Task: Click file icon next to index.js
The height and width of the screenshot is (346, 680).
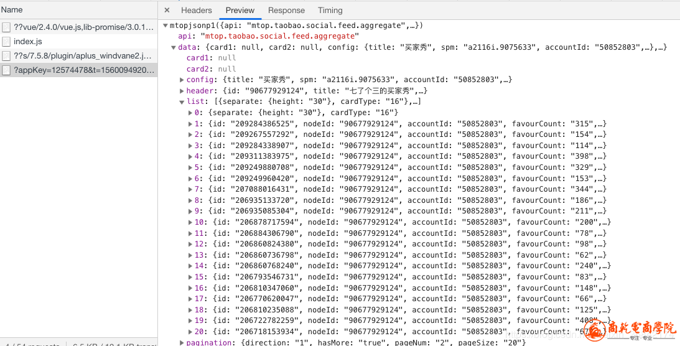Action: [x=6, y=42]
